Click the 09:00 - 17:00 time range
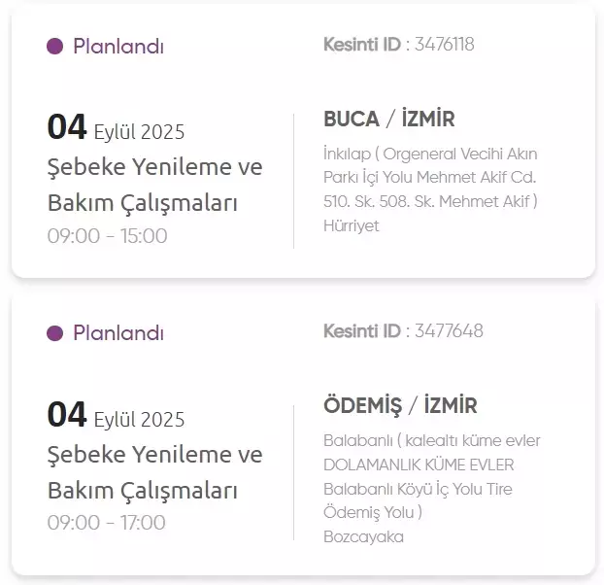 [x=107, y=523]
